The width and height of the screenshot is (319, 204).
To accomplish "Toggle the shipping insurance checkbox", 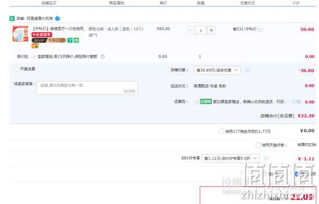I will (x=196, y=101).
